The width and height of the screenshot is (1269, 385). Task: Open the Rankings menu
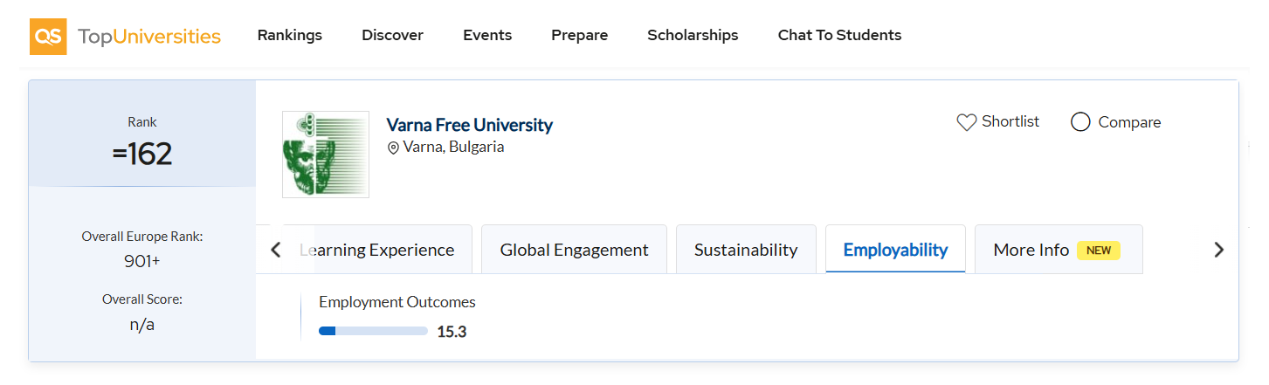(x=289, y=35)
